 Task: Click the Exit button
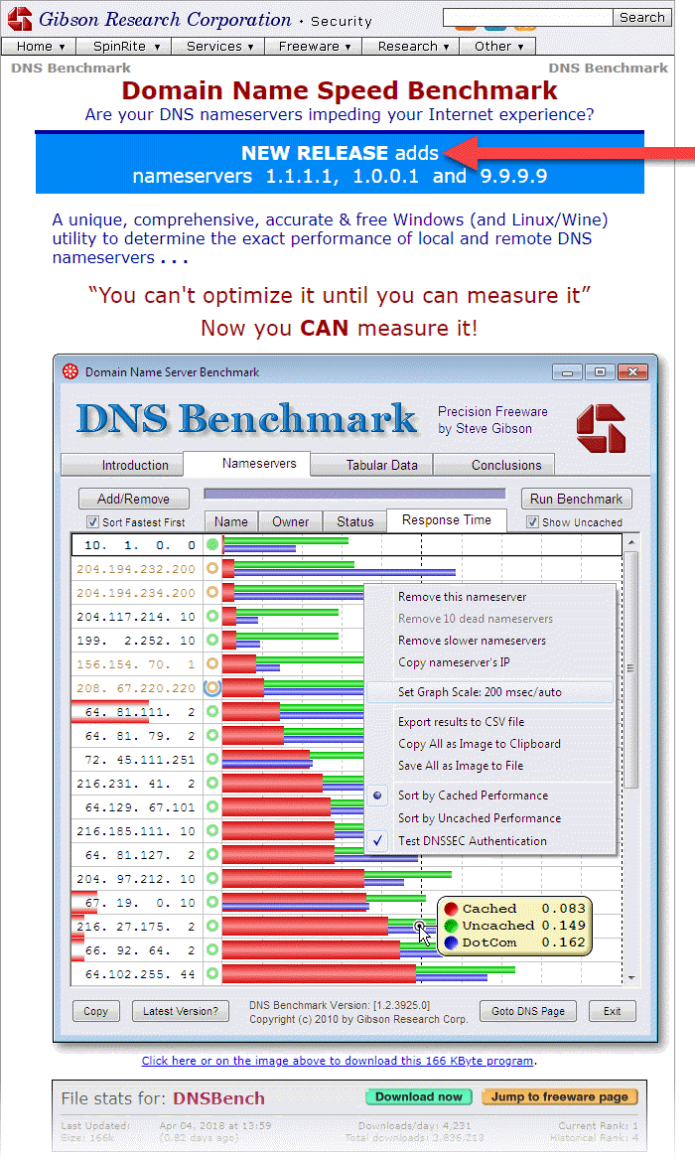coord(613,1011)
